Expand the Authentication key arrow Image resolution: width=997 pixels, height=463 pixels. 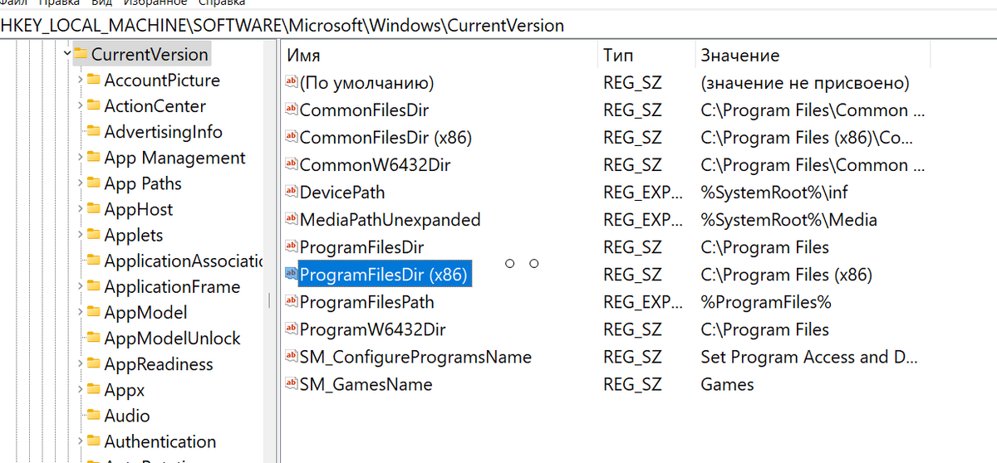[80, 441]
